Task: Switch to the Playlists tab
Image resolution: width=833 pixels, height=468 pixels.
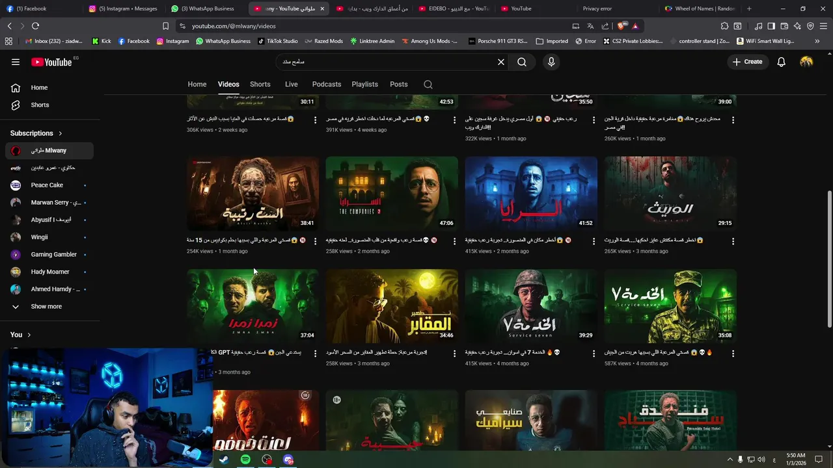Action: click(364, 84)
